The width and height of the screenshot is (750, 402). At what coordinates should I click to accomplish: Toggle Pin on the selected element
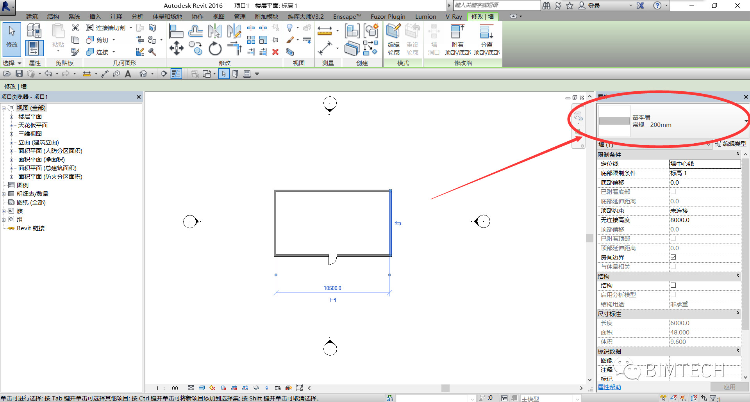coord(275,40)
